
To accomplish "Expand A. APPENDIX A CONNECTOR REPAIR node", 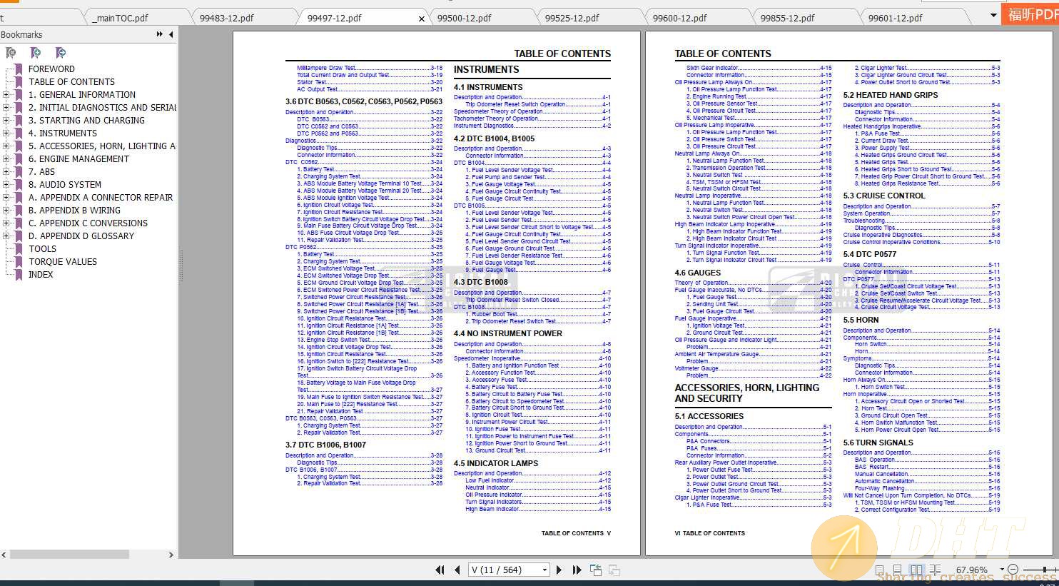I will tap(6, 198).
